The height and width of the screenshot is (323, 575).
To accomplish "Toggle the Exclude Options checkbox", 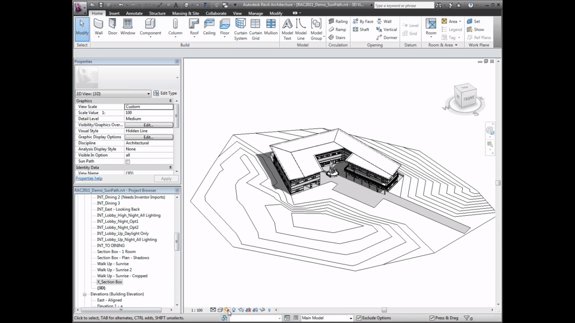I will click(359, 318).
